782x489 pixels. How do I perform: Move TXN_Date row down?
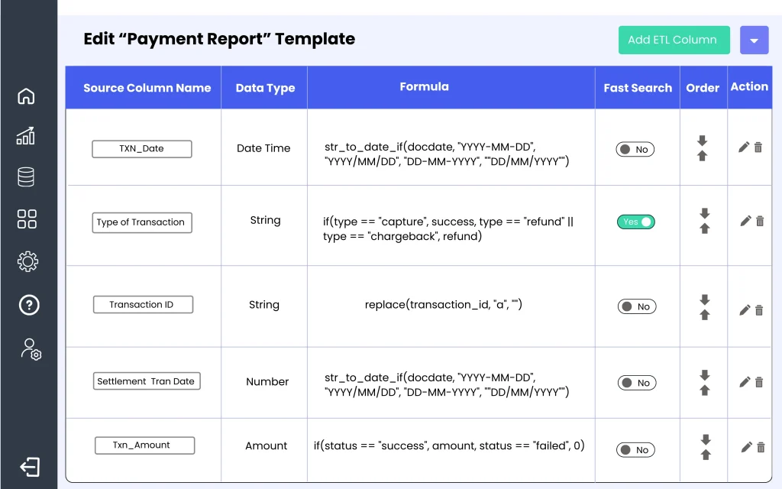(x=703, y=141)
